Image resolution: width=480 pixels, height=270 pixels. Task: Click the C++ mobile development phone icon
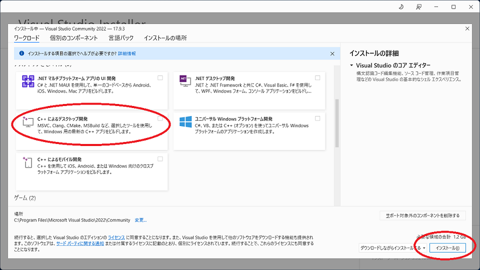pos(27,162)
